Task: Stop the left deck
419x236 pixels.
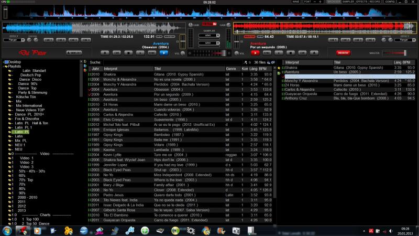Action: tap(128, 53)
